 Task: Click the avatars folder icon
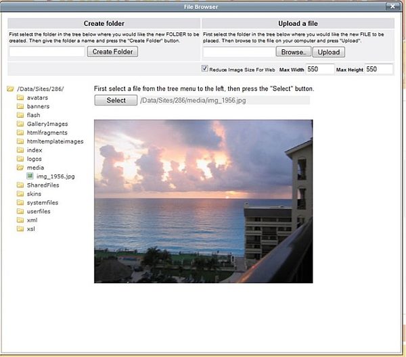pyautogui.click(x=20, y=97)
